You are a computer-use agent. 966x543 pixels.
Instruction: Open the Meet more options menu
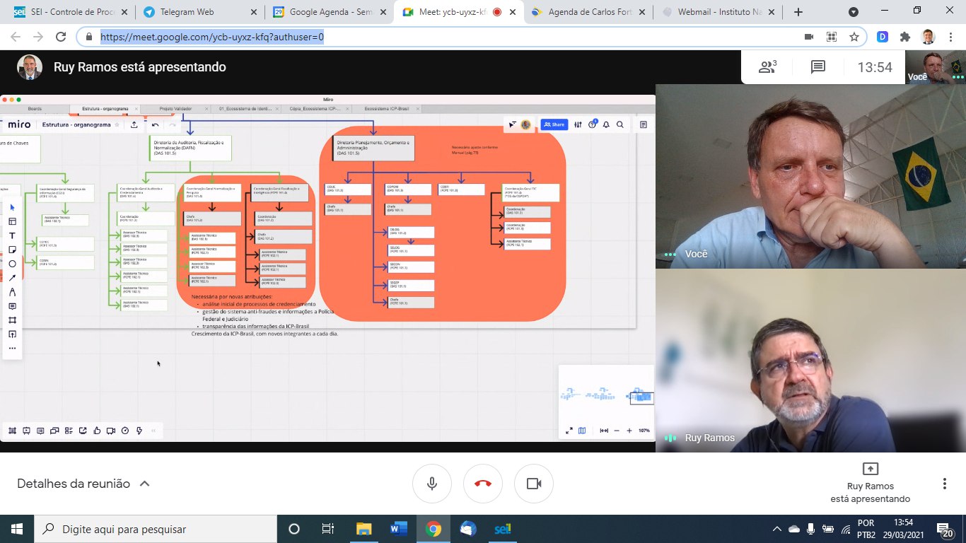(944, 484)
